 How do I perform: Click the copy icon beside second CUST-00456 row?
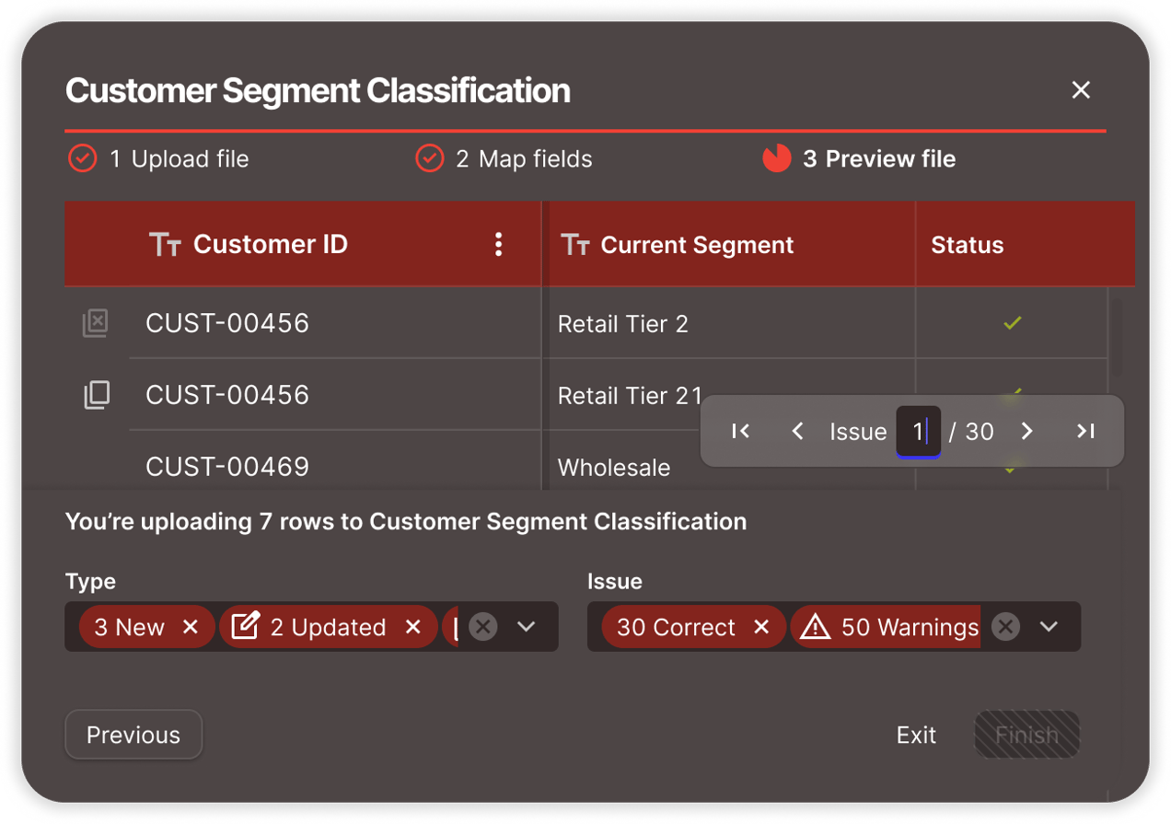[x=97, y=395]
